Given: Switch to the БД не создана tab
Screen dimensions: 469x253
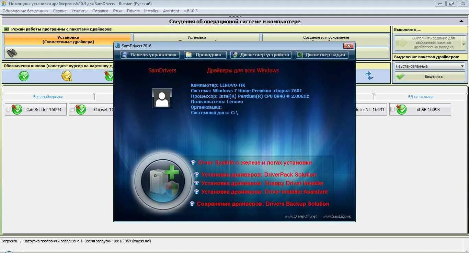Looking at the screenshot, I should pyautogui.click(x=421, y=97).
